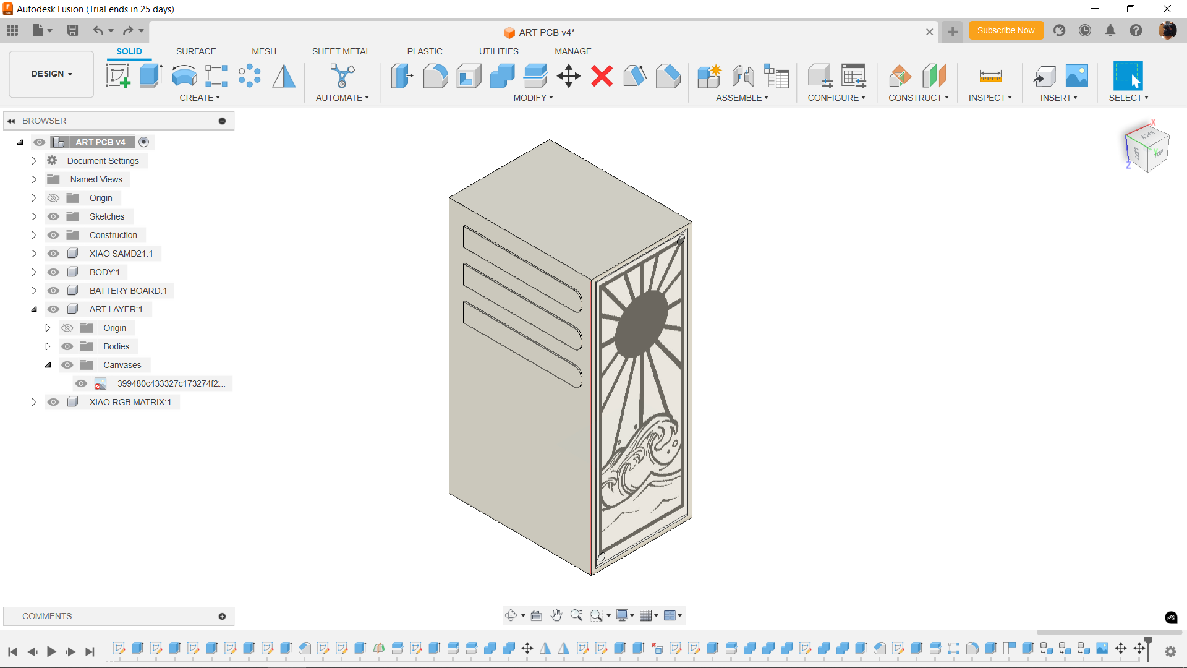Click the Automate tool icon

pos(342,76)
